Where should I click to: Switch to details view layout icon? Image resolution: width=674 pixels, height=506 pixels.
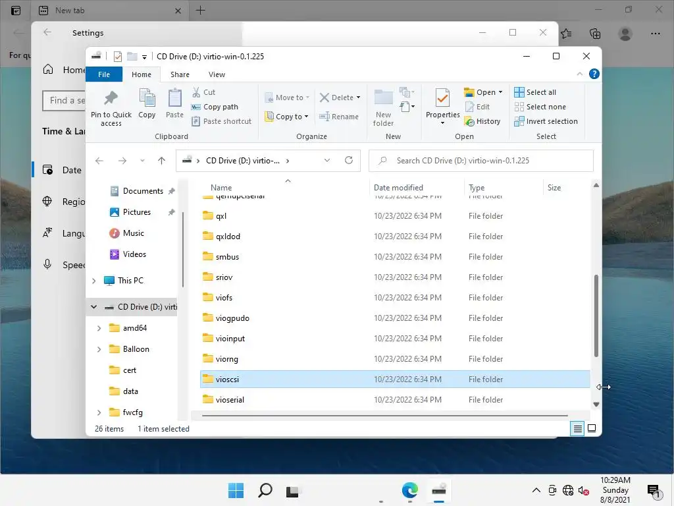[x=577, y=428]
